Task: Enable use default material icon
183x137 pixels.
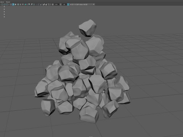Action: (x=16, y=5)
